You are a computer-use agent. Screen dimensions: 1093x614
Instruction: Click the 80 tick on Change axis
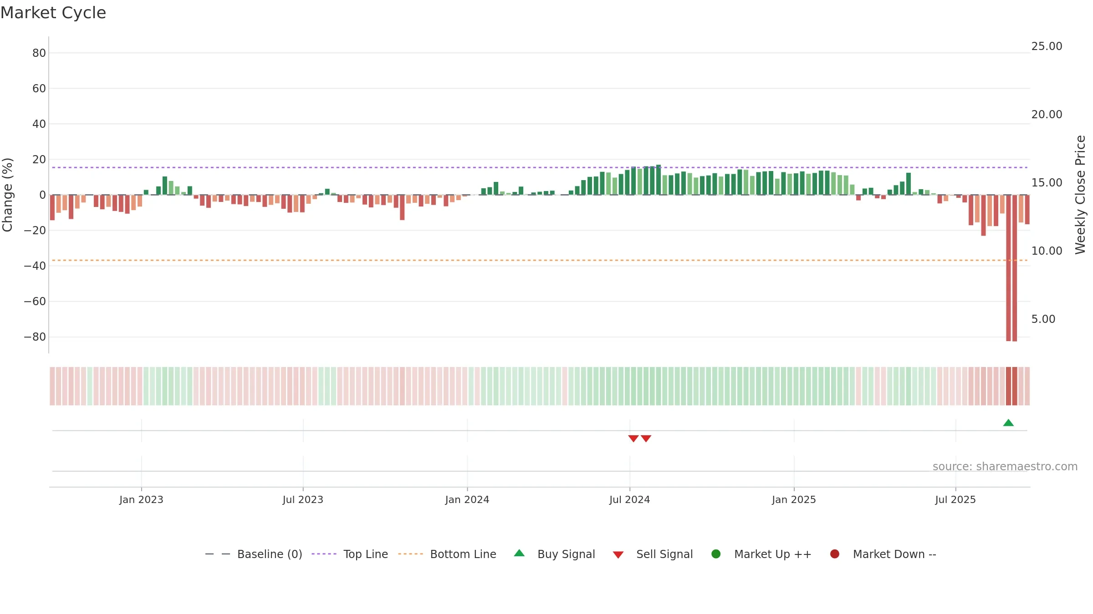click(x=39, y=53)
